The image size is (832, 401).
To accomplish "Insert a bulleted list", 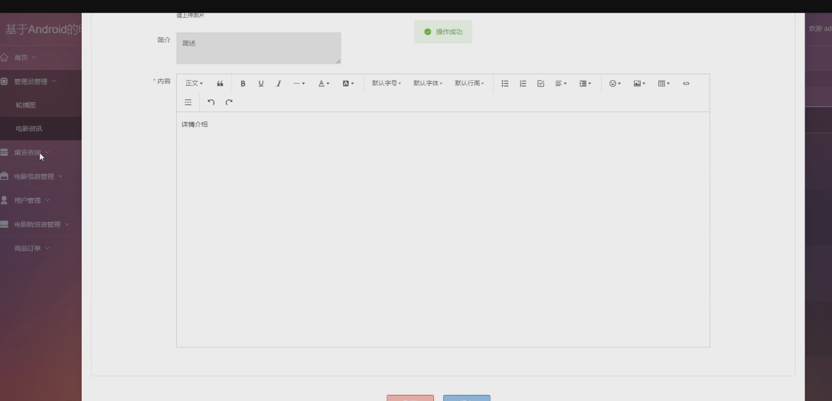I will click(505, 83).
